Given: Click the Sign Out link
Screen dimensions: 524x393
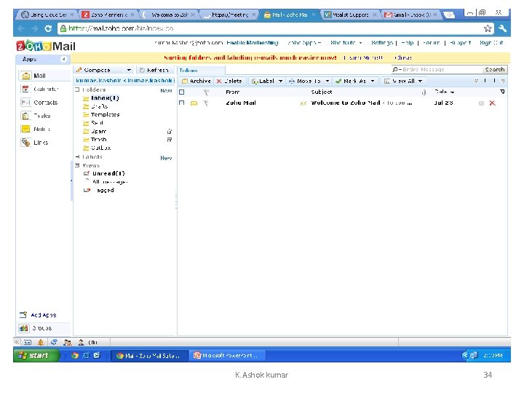Looking at the screenshot, I should (x=491, y=43).
